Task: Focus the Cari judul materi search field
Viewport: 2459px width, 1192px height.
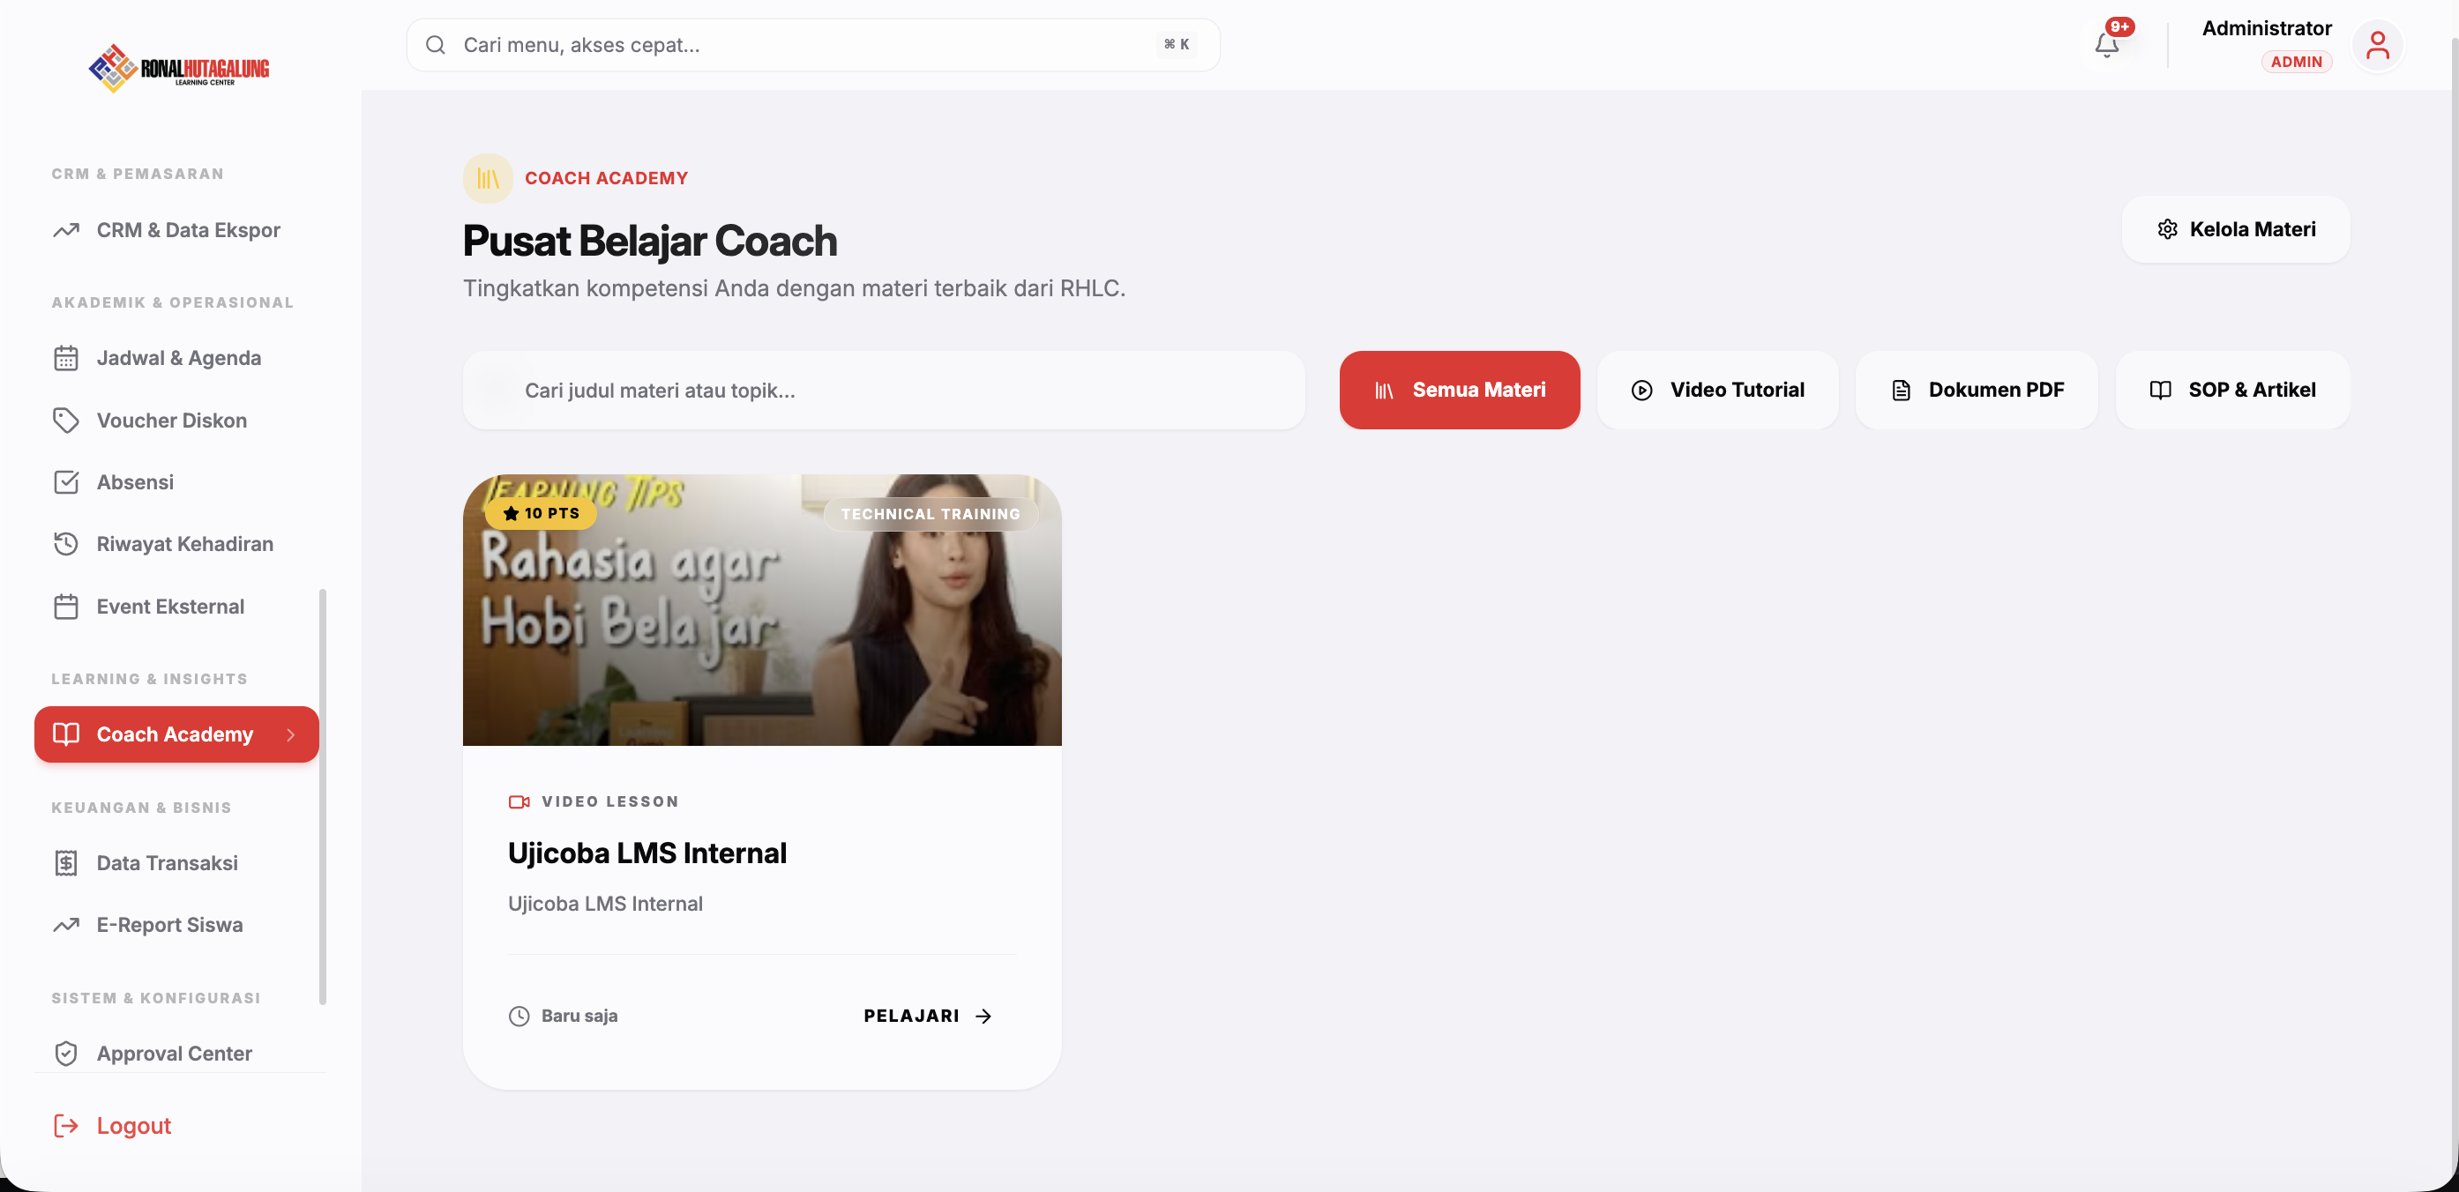Action: point(883,390)
